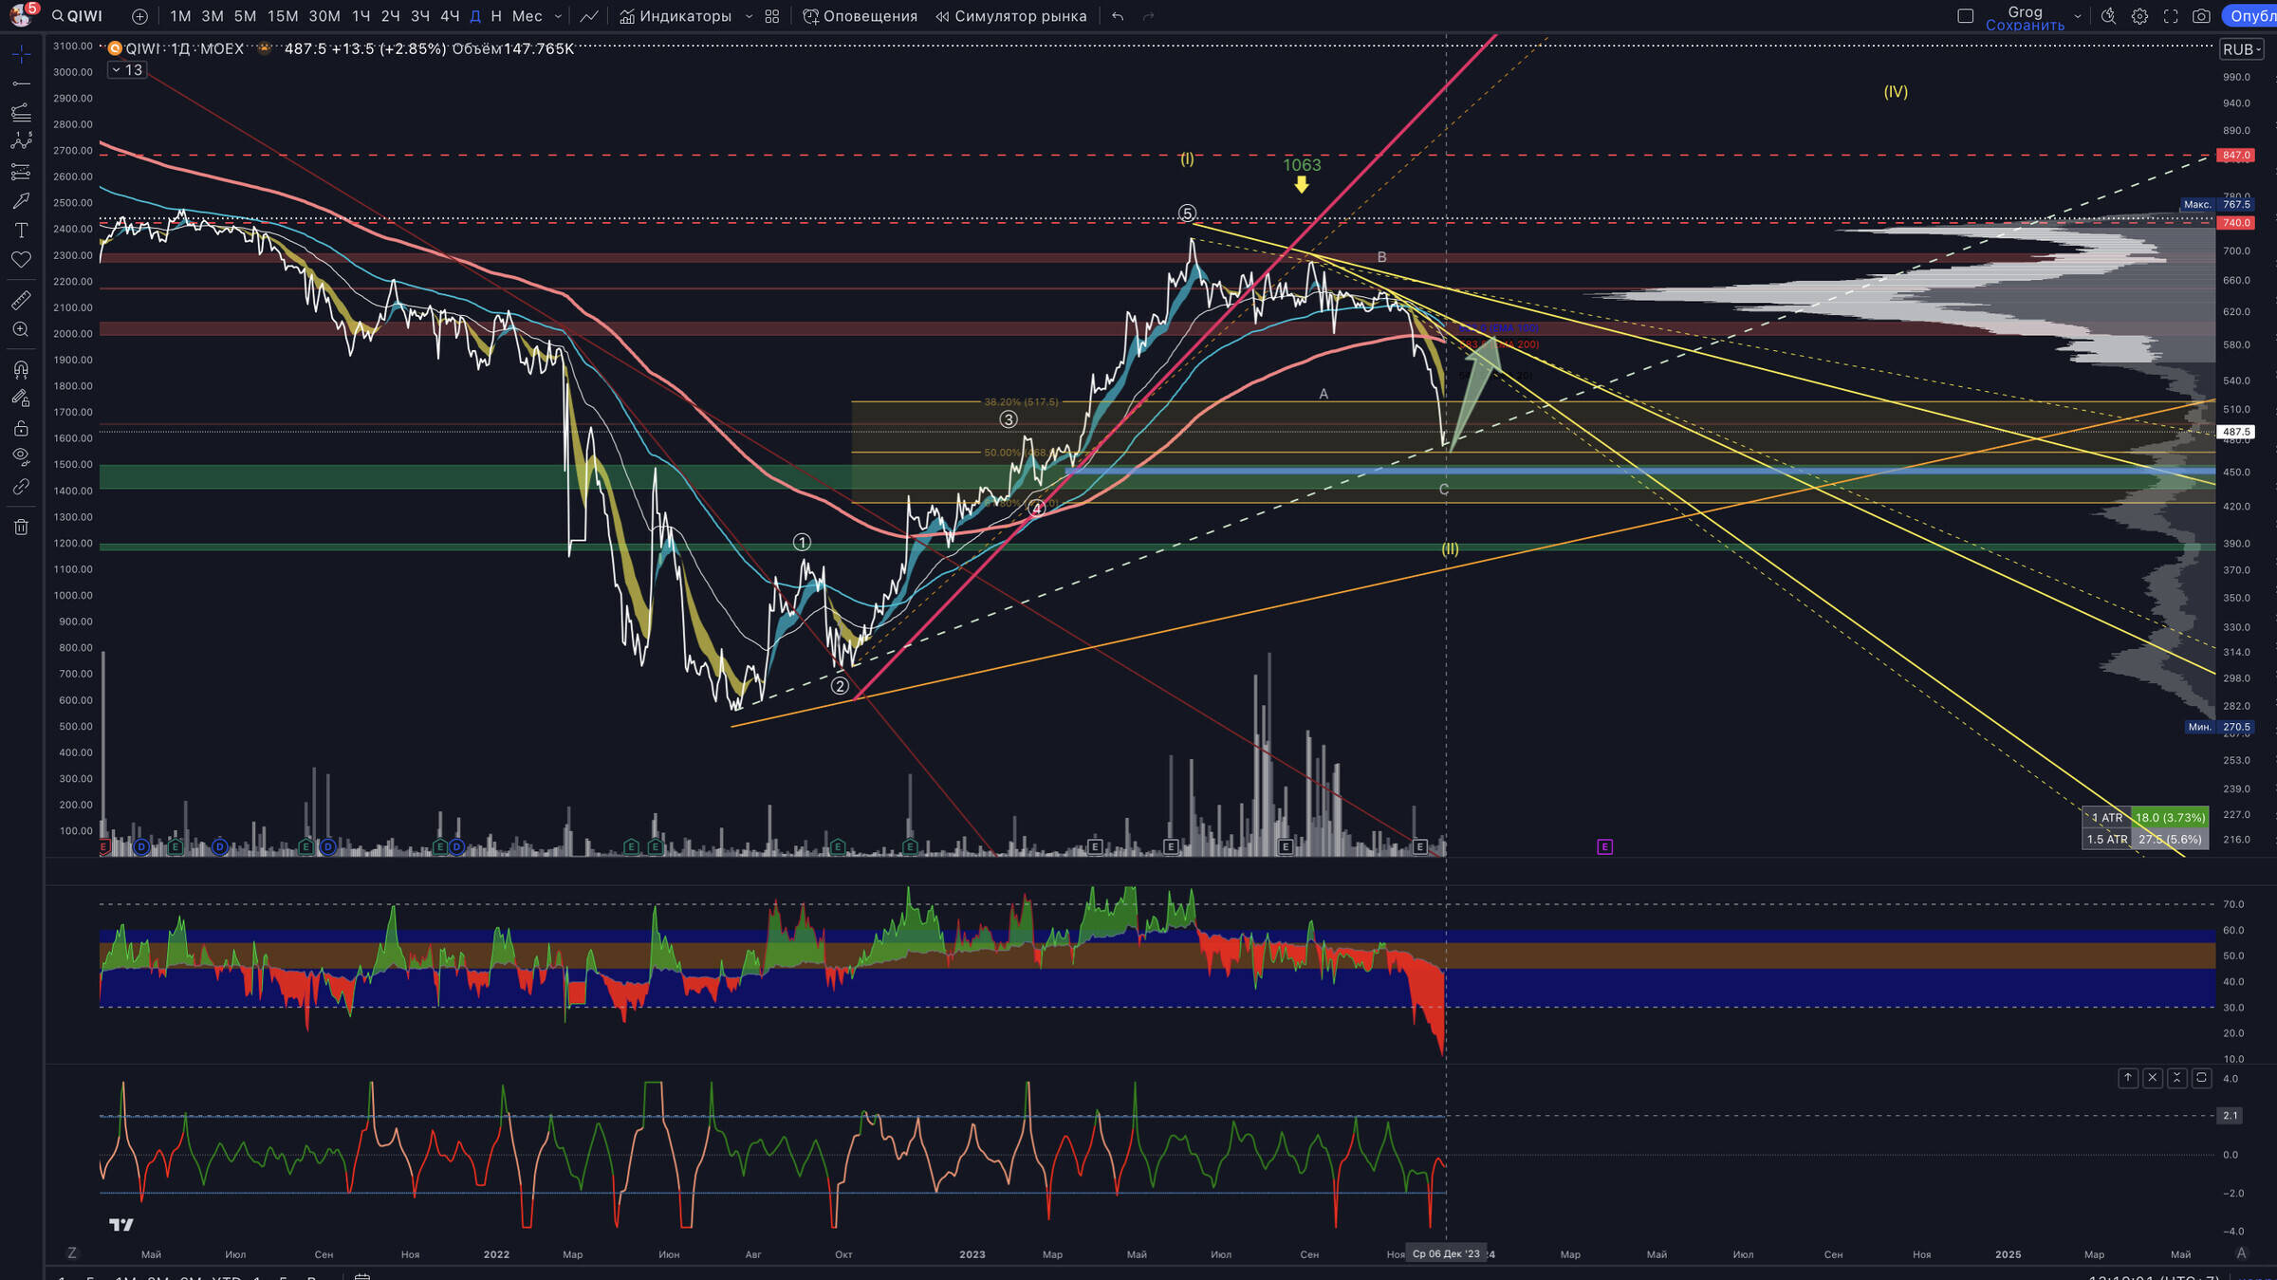
Task: Expand the timeframe list dropdown arrow
Action: (558, 16)
